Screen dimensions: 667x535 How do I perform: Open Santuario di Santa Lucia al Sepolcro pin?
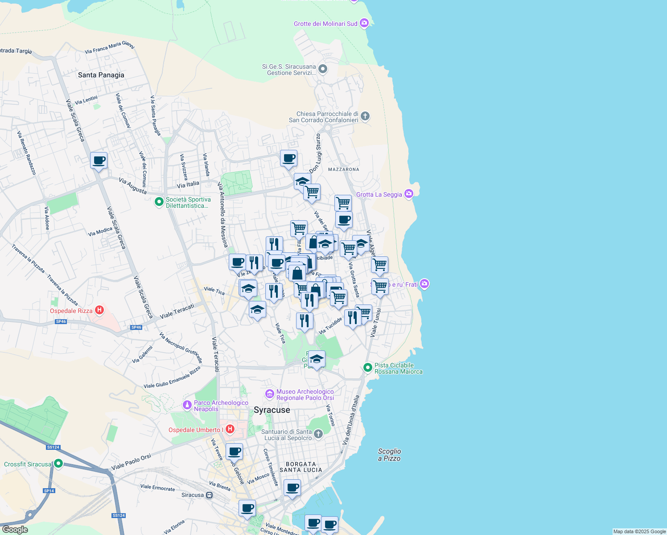click(318, 433)
